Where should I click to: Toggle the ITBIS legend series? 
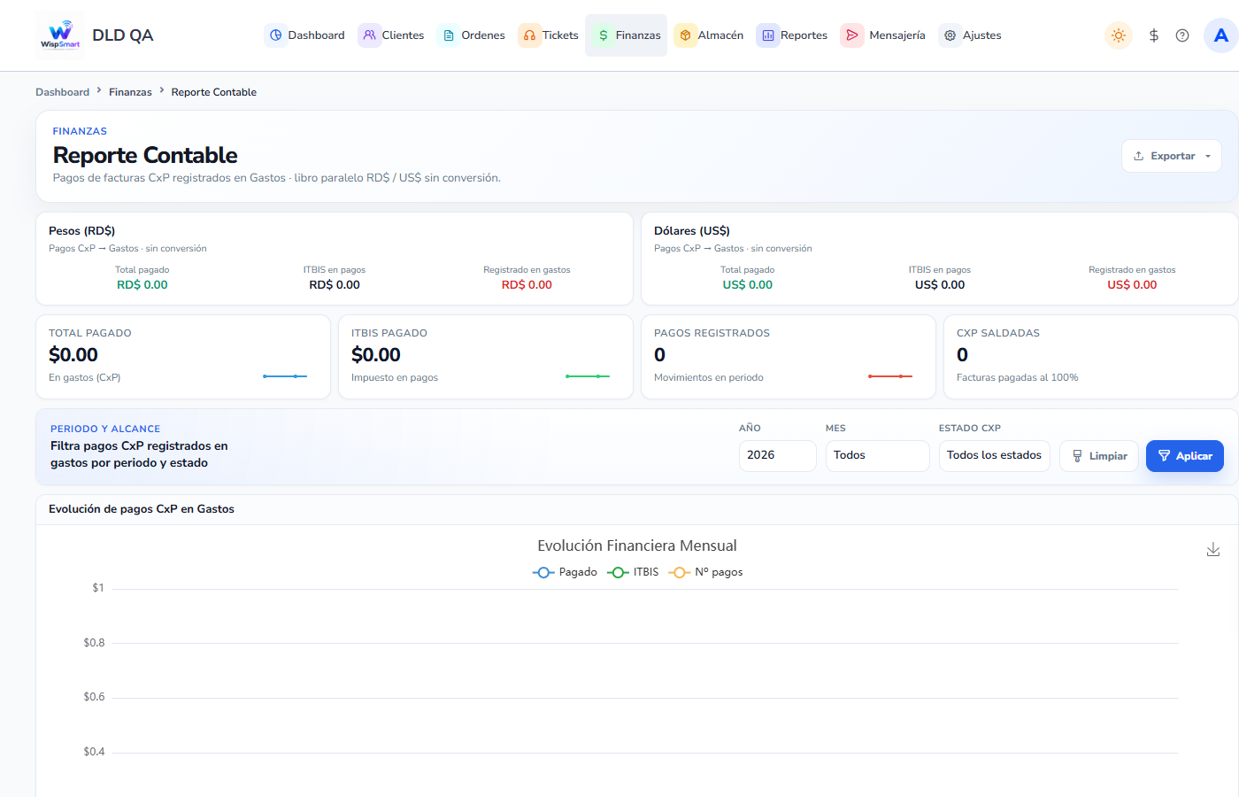tap(633, 572)
